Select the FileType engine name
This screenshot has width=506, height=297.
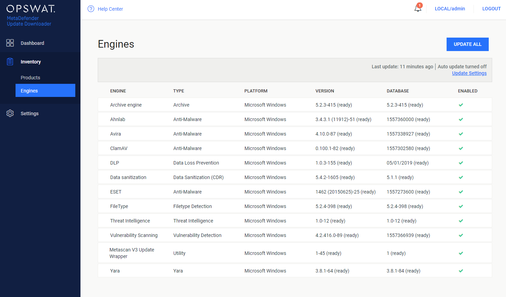(x=119, y=206)
